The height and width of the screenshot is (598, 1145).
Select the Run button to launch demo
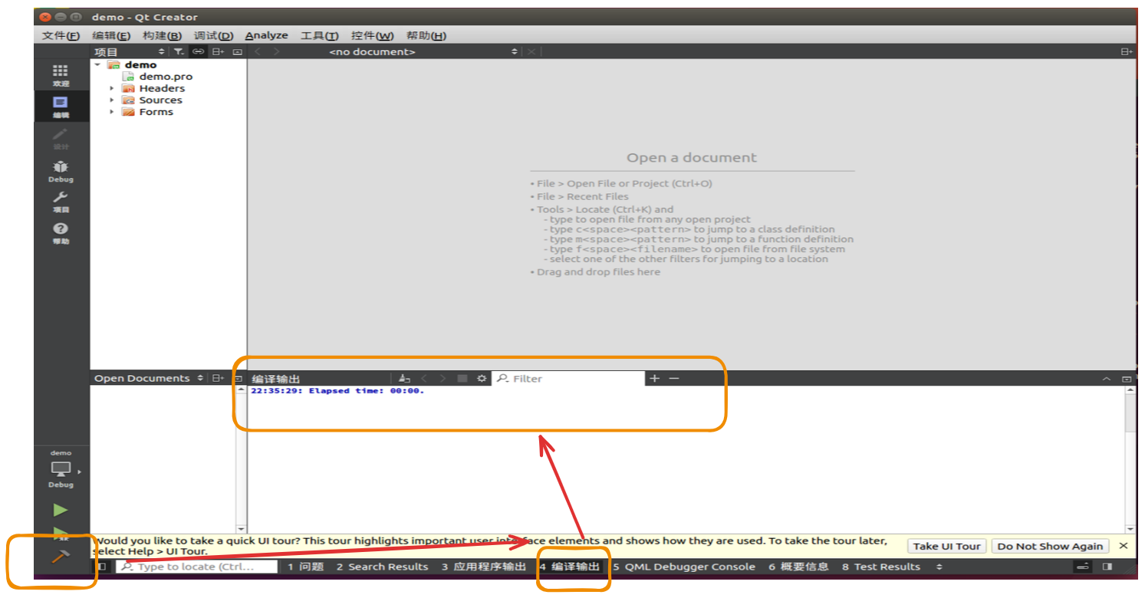click(x=61, y=511)
